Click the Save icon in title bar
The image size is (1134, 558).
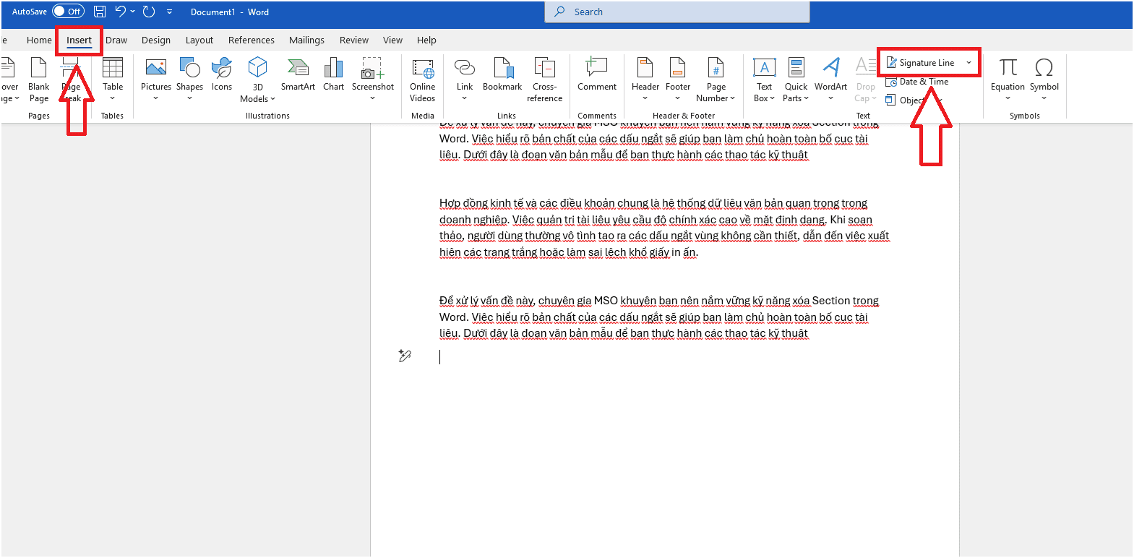(x=100, y=12)
